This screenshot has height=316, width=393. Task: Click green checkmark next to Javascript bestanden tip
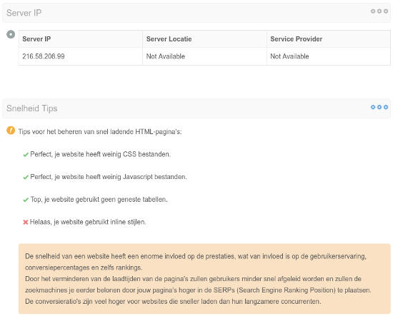coord(26,177)
